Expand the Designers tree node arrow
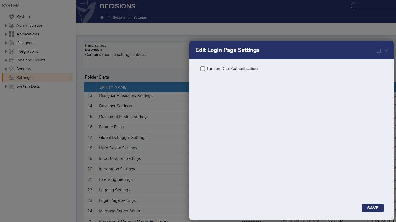The height and width of the screenshot is (222, 396). click(6, 43)
